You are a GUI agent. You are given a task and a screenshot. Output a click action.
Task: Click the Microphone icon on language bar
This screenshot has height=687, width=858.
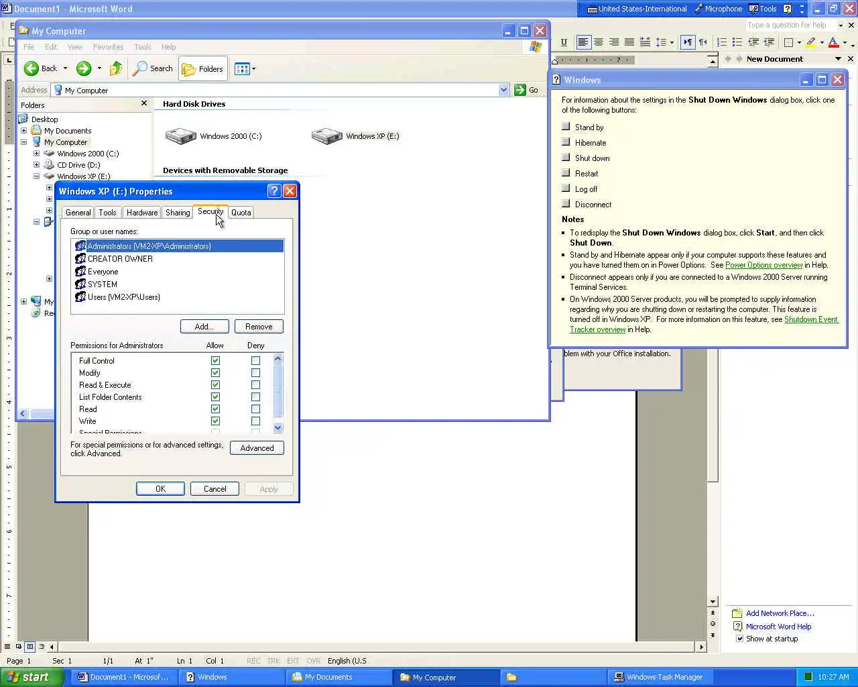698,9
